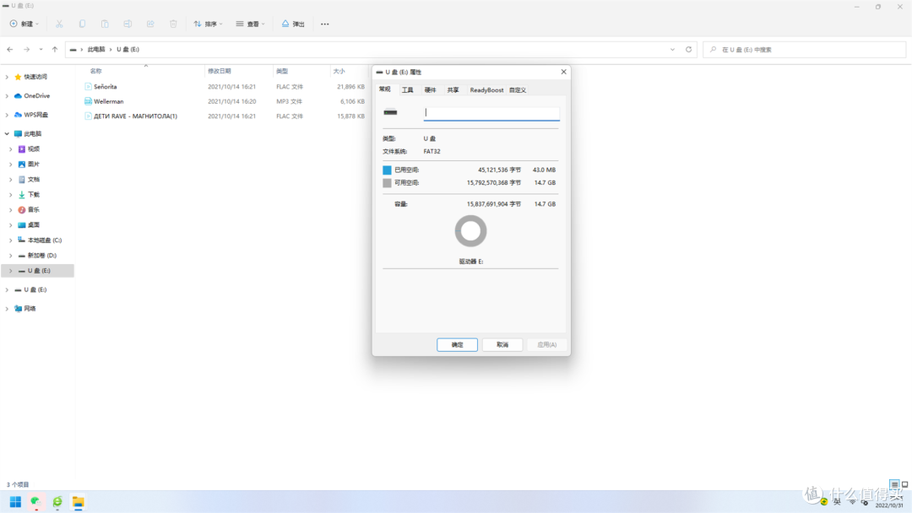Viewport: 912px width, 513px height.
Task: Click the Paste clipboard icon in toolbar
Action: [105, 24]
